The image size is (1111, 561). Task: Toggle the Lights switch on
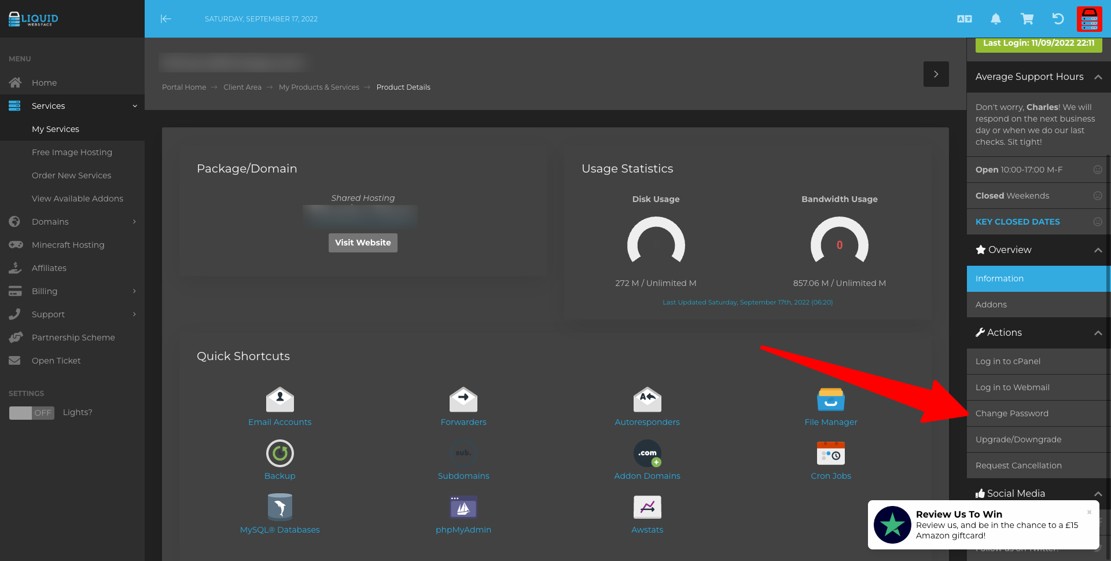[x=32, y=413]
